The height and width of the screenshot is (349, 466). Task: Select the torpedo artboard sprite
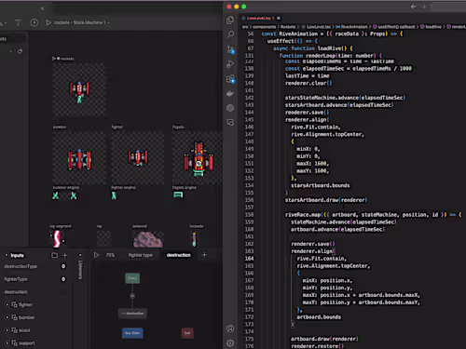pyautogui.click(x=194, y=239)
